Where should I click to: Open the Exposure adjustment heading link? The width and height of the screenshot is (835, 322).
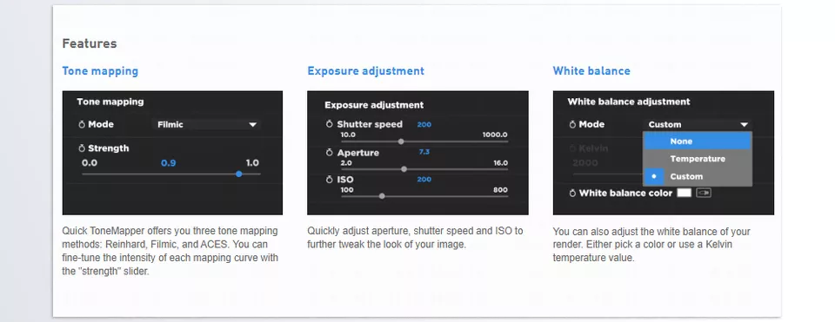(366, 70)
